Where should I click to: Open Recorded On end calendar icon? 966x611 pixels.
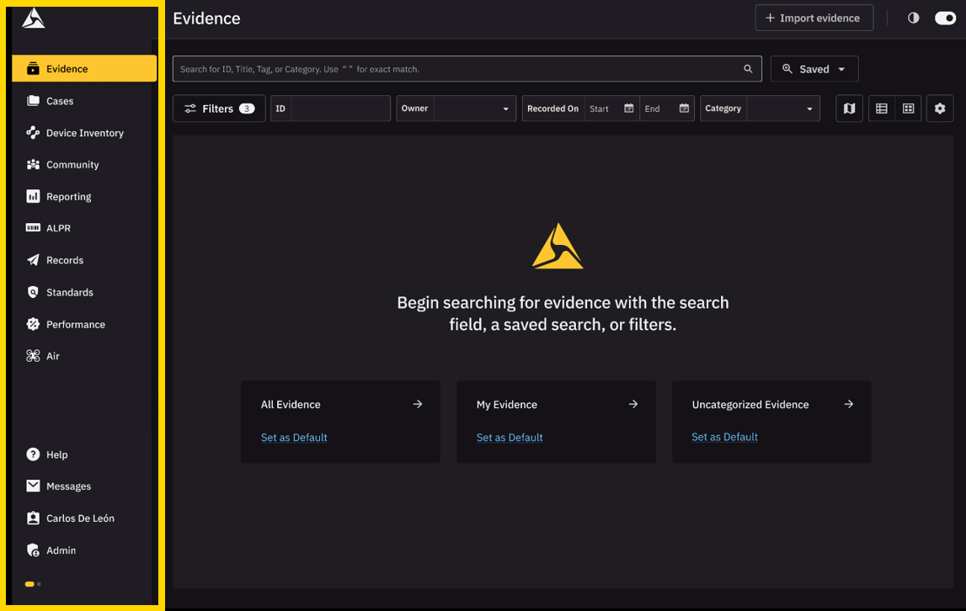coord(684,109)
